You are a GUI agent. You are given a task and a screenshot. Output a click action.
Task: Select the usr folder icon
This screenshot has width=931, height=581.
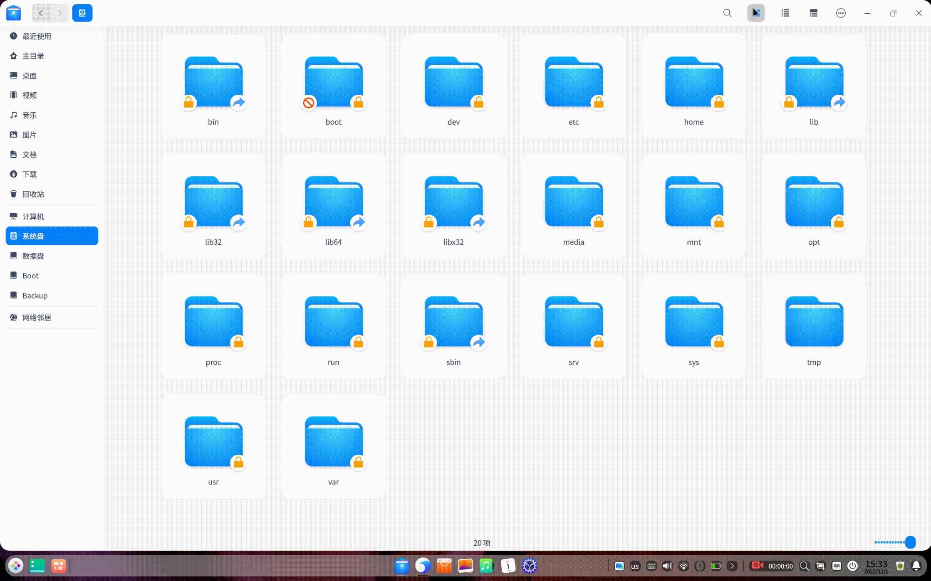(213, 441)
